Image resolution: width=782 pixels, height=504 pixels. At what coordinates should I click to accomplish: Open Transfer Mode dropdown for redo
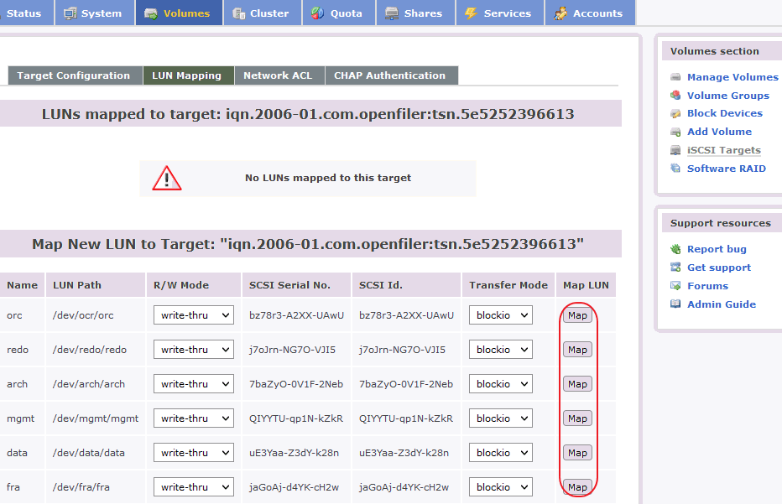tap(501, 350)
